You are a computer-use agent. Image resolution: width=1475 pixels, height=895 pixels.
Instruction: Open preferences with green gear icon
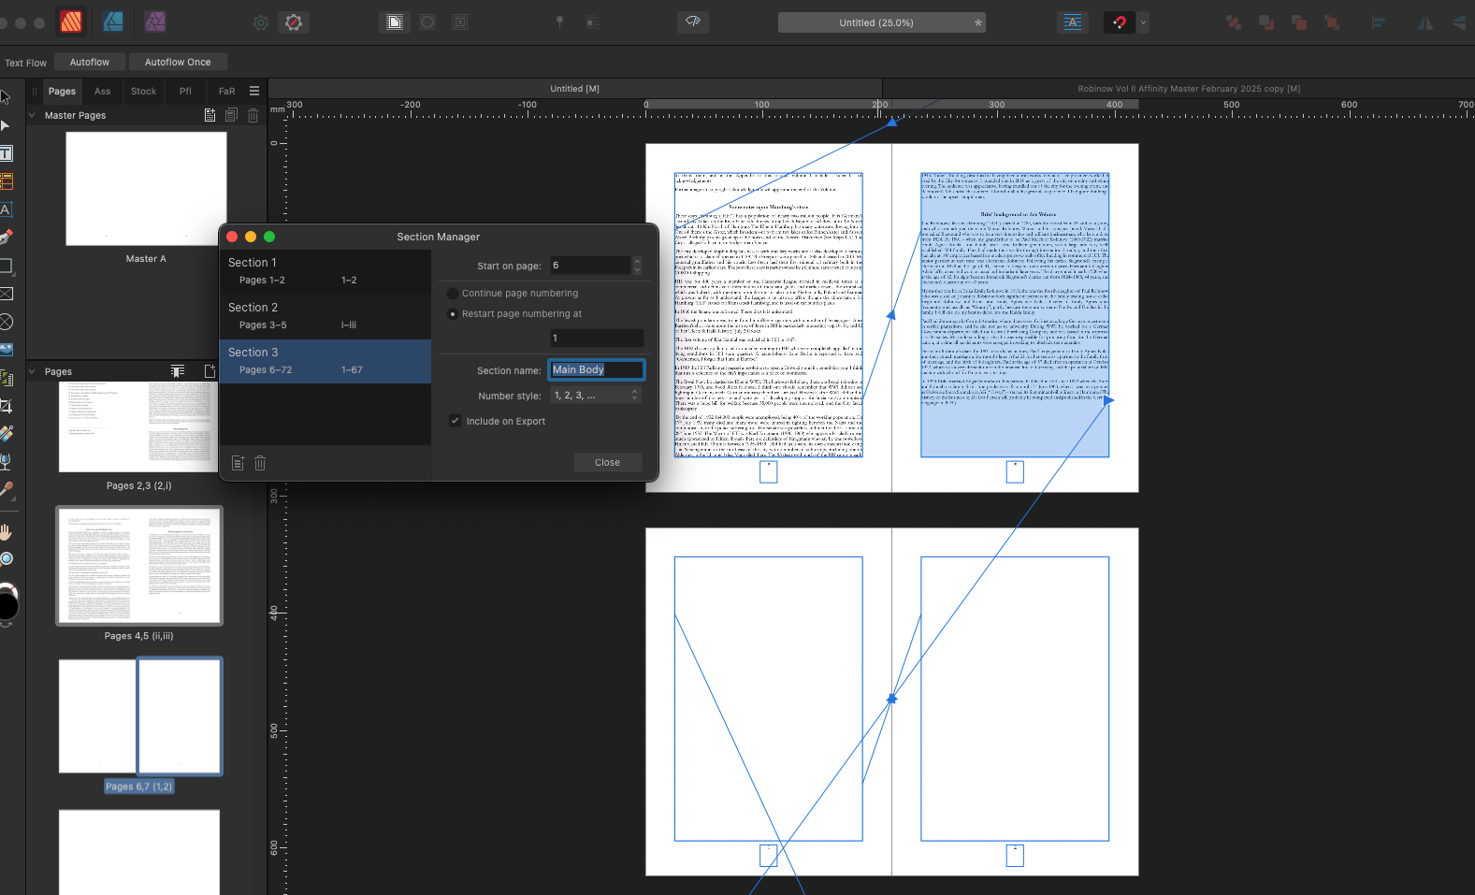(x=261, y=22)
